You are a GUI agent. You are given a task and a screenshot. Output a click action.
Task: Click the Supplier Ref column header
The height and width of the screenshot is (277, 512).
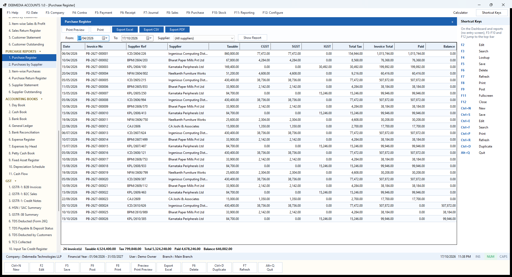coord(147,47)
